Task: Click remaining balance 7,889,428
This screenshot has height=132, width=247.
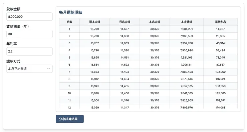Action: click(187, 72)
